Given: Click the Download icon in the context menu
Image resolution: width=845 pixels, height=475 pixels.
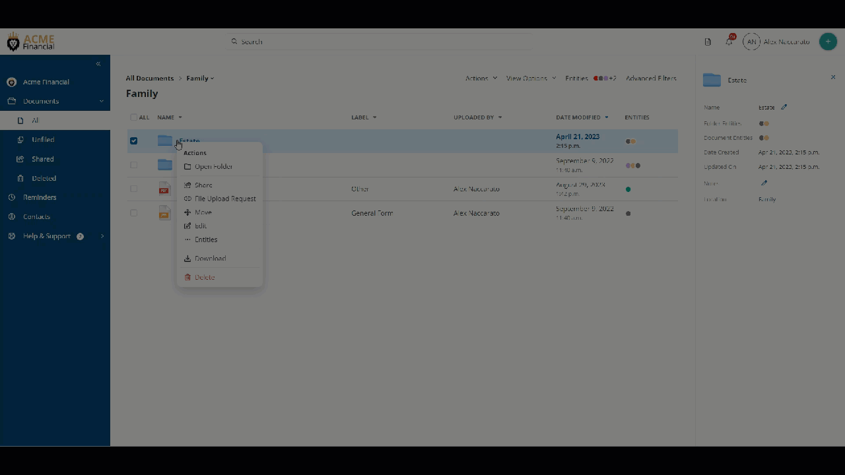Looking at the screenshot, I should (187, 259).
